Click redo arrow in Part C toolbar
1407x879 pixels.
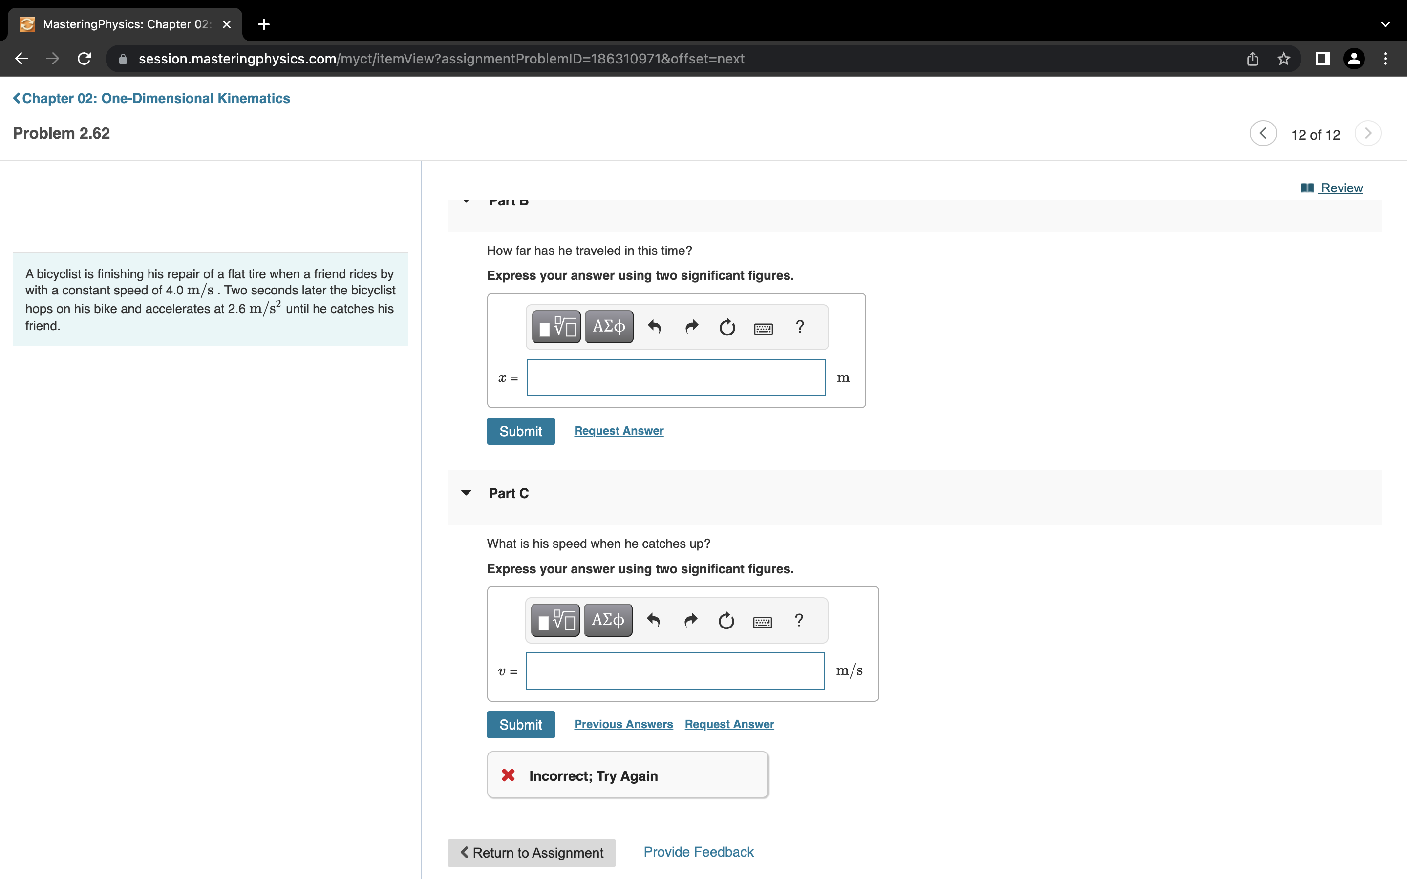[690, 620]
